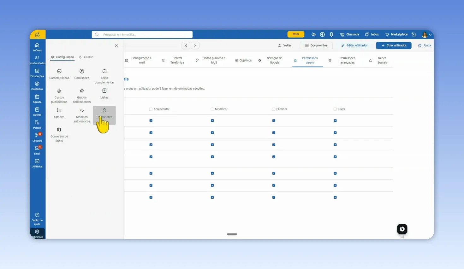
Task: Expand the user profile menu chevron
Action: click(x=430, y=35)
